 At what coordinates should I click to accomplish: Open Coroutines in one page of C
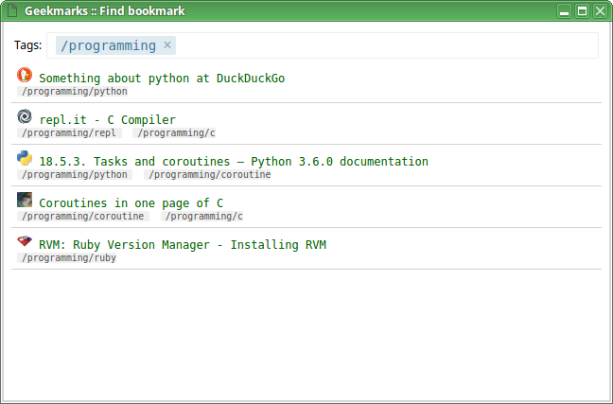tap(131, 203)
